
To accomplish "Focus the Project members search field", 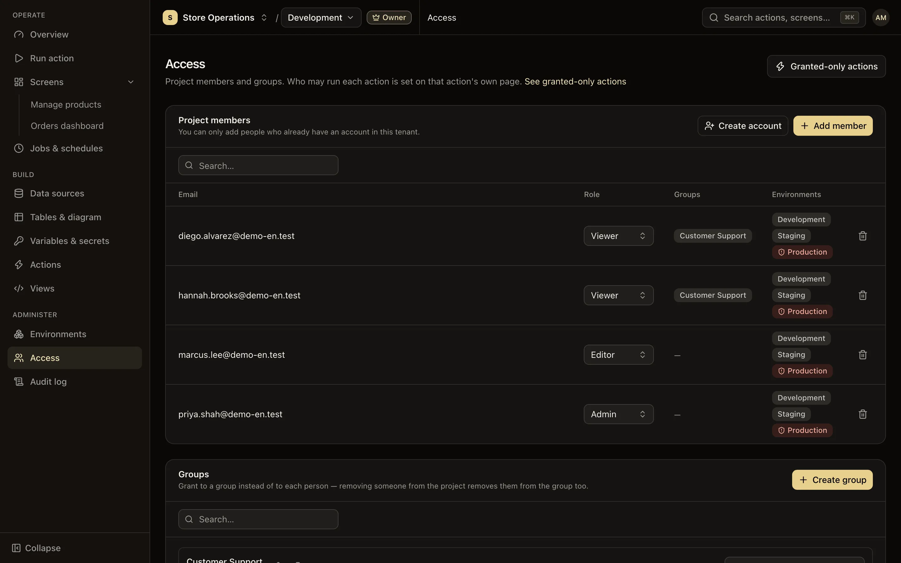I will point(258,165).
